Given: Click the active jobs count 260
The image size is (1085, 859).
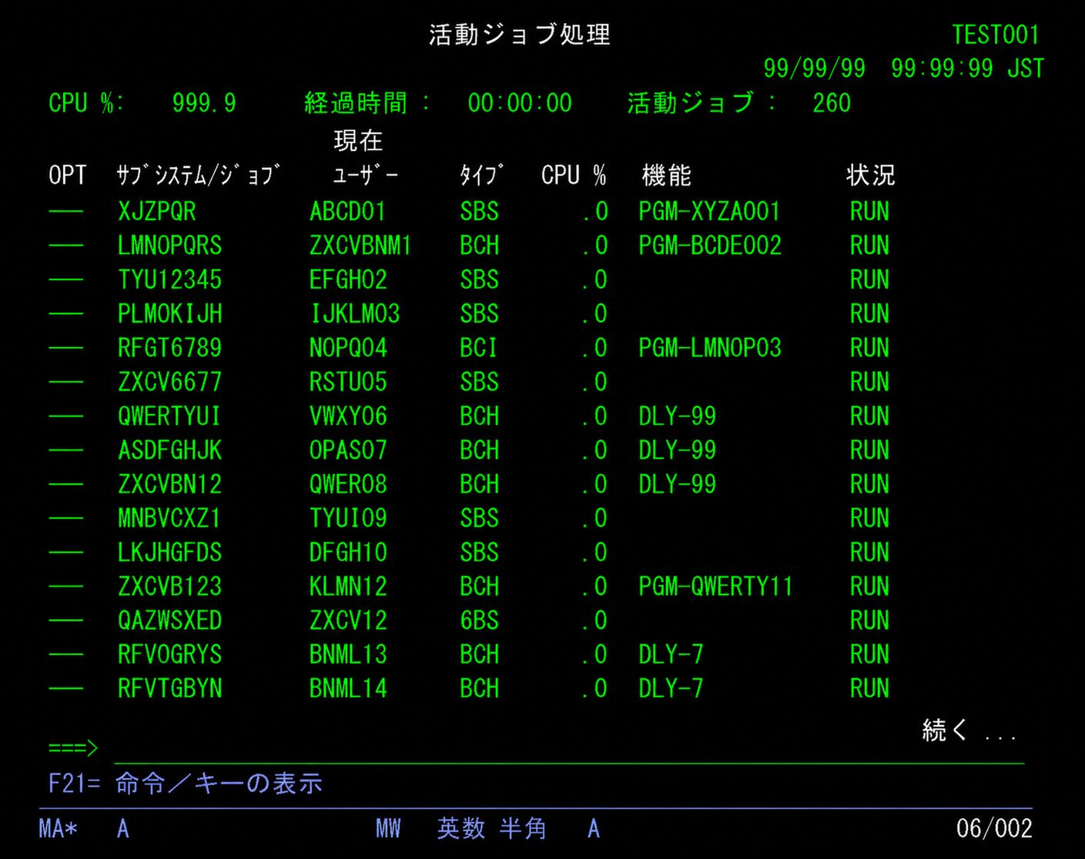Looking at the screenshot, I should pyautogui.click(x=832, y=103).
